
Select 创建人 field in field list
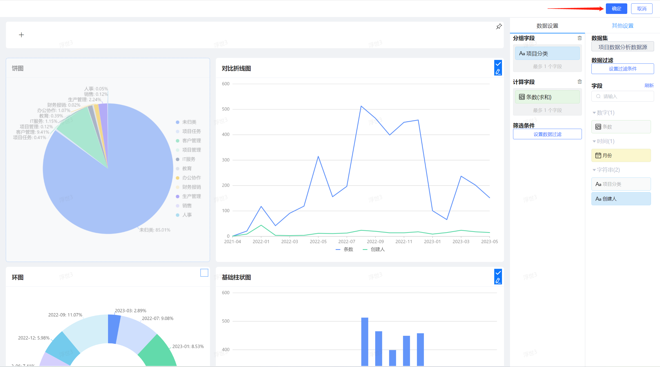point(621,199)
